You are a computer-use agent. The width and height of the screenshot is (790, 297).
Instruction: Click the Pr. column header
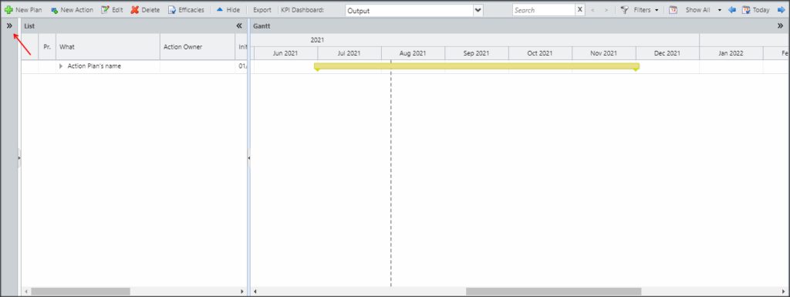pos(47,47)
